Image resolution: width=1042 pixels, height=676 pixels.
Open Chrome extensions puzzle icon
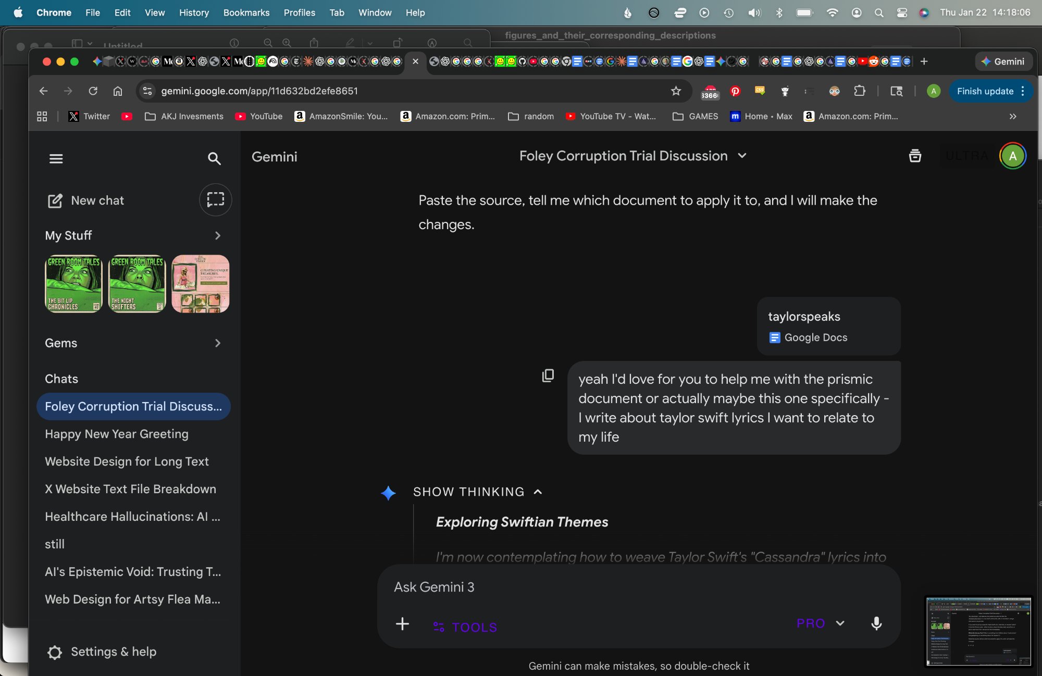pos(860,91)
